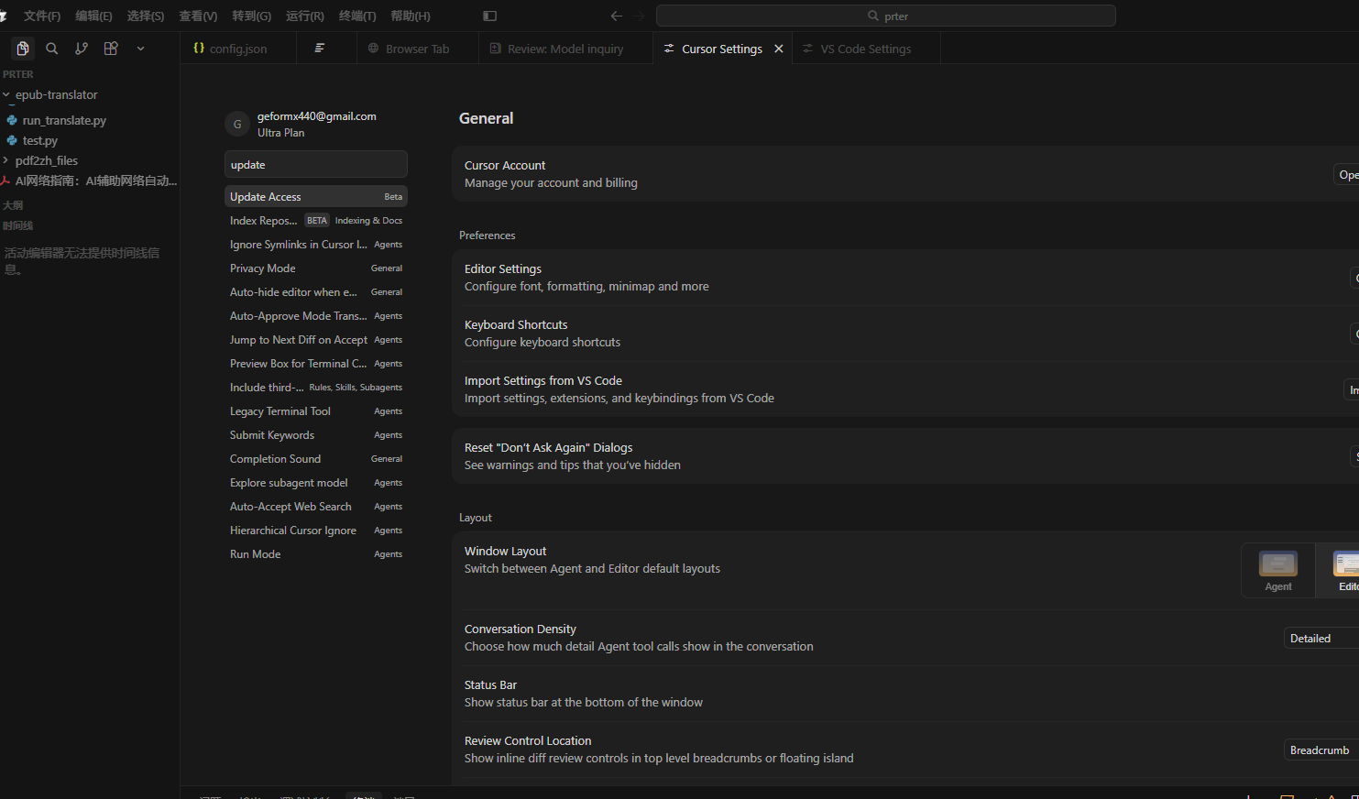Click the geformx440@gmail.com account name
This screenshot has height=799, width=1359.
pos(317,116)
